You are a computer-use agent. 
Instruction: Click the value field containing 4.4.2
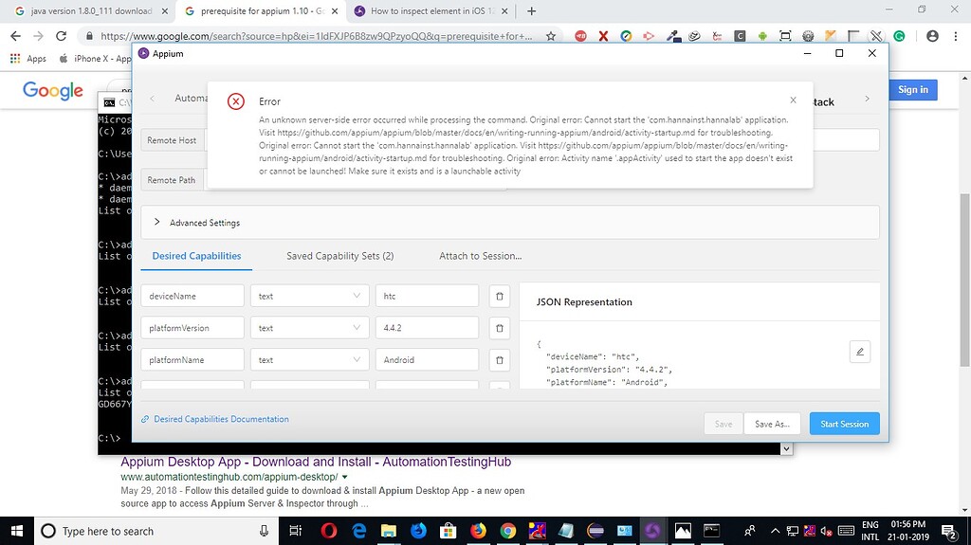point(427,328)
